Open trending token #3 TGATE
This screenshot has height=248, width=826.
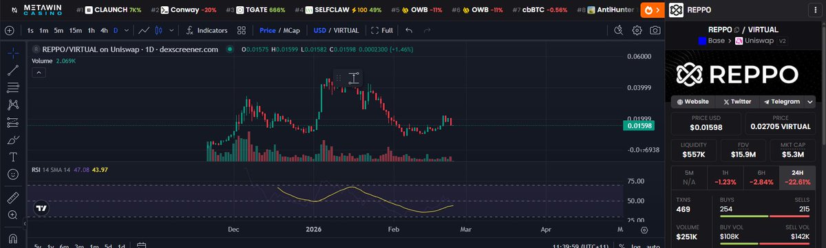tap(256, 11)
